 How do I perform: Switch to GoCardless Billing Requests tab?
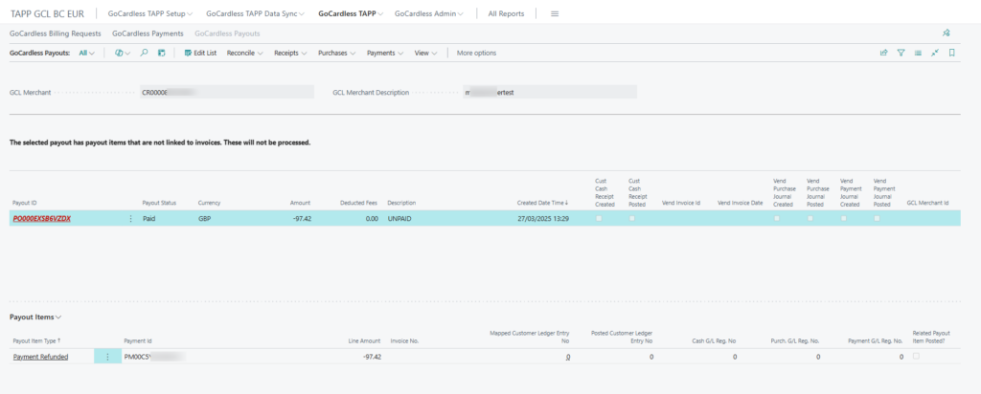point(55,33)
